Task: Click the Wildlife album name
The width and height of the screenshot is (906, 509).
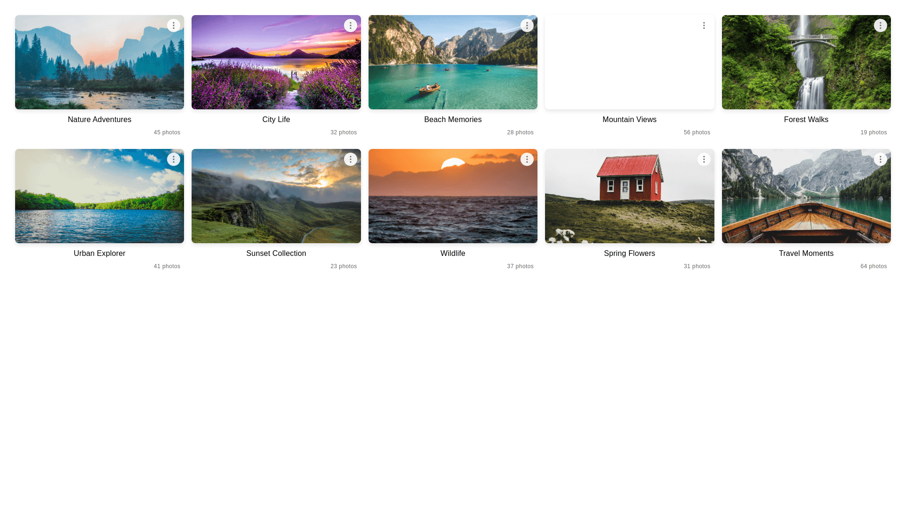Action: pyautogui.click(x=453, y=254)
